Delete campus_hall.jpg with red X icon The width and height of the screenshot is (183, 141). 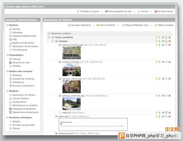[x=170, y=62]
